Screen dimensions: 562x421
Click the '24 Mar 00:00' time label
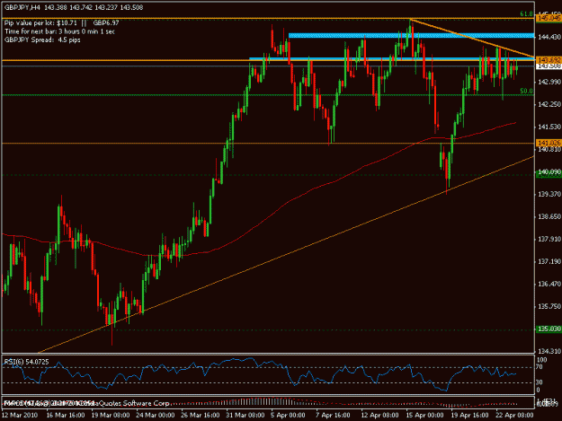[156, 416]
